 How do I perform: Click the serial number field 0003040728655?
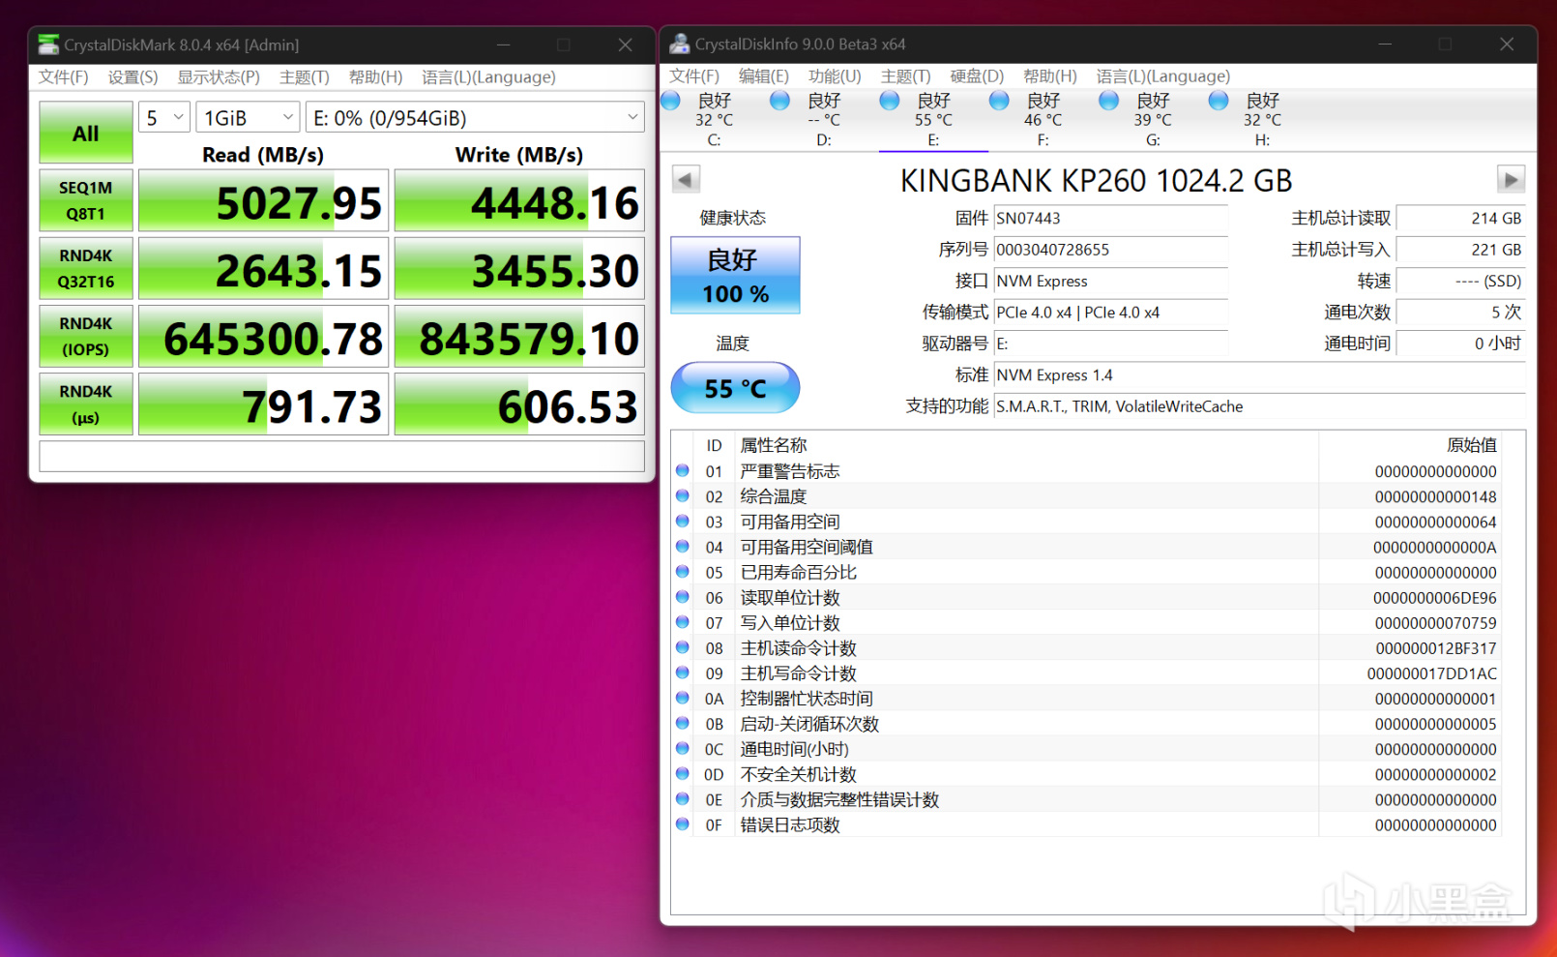tap(1110, 250)
